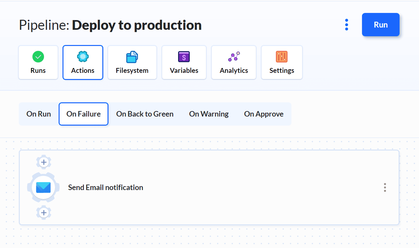Select the Actions gear tab
This screenshot has height=248, width=419.
point(83,62)
